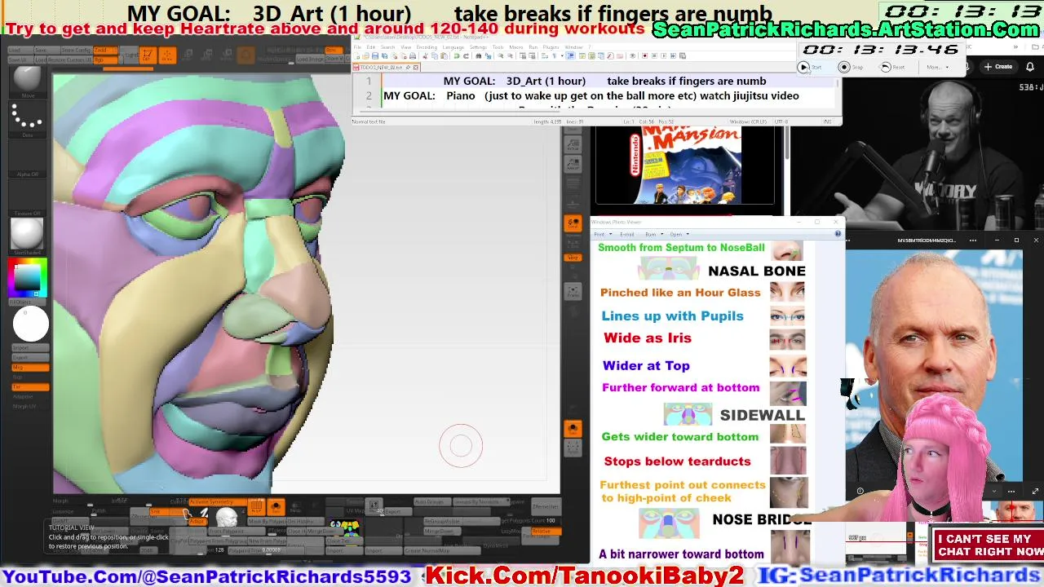Open the Dots stroke type selector
This screenshot has height=587, width=1044.
(27, 118)
